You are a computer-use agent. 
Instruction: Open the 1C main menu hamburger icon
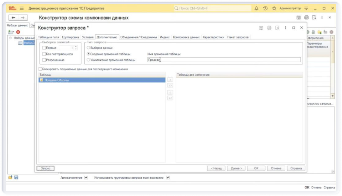[x=22, y=8]
